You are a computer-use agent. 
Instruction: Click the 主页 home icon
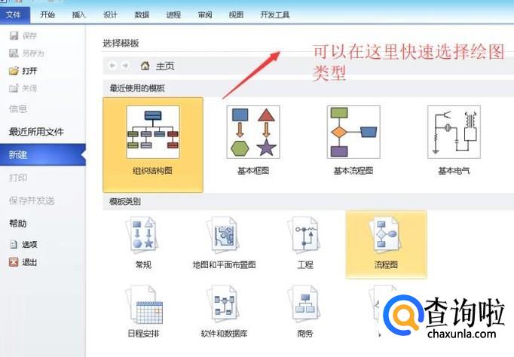click(145, 66)
